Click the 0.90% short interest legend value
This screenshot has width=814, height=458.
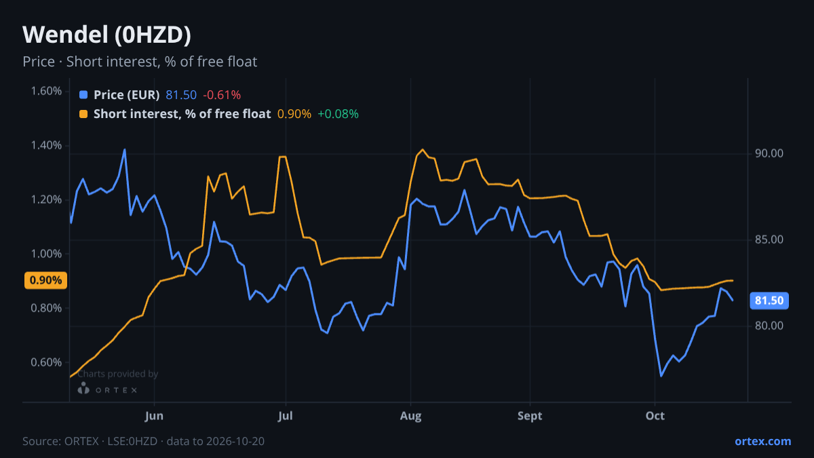(x=294, y=114)
